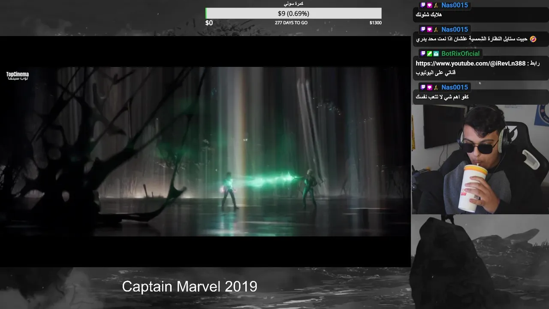Click the streamer webcam feed
Viewport: 549px width, 309px height.
click(x=480, y=159)
